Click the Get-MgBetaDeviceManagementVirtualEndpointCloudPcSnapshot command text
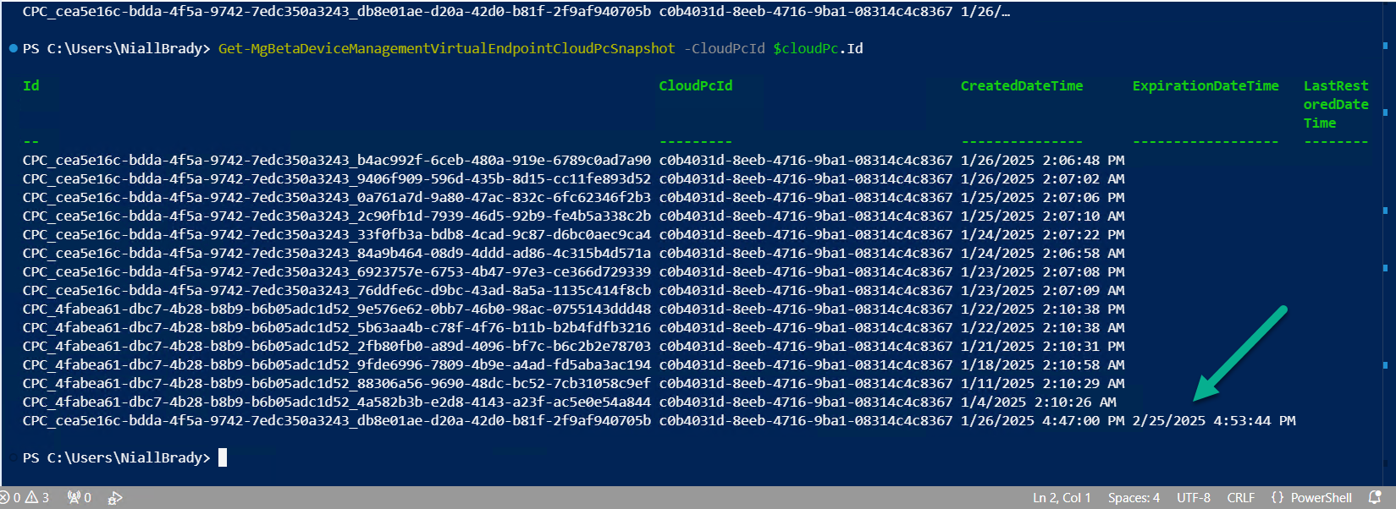Screen dimensions: 1396x509 tap(447, 48)
